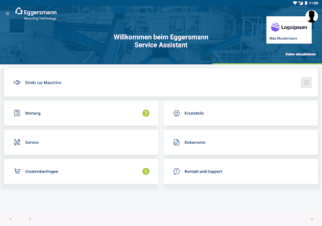Click the arrow icon beside Direkt zur Maschine

[x=17, y=82]
